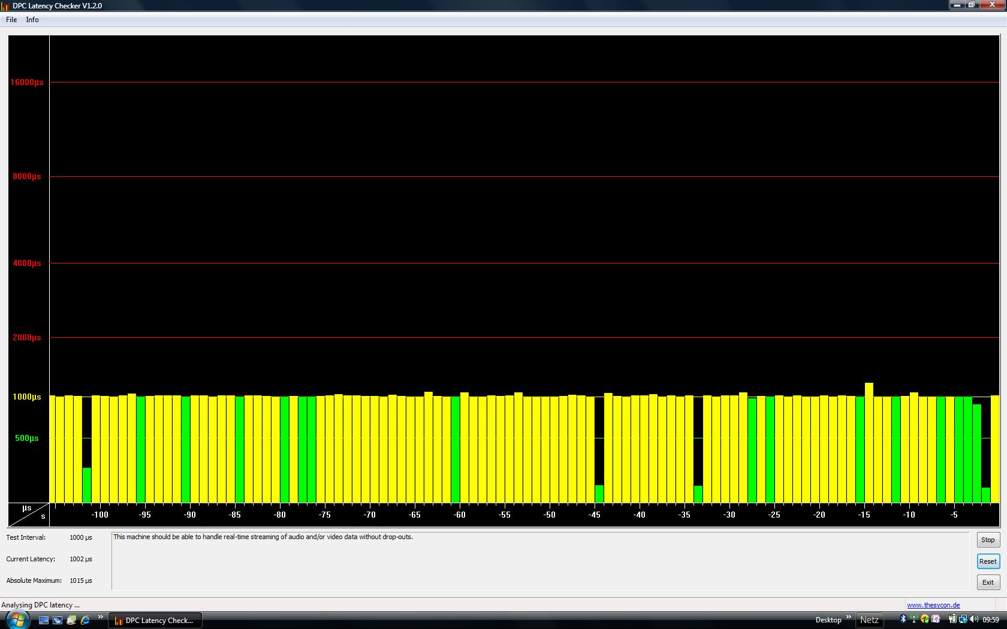
Task: Click the Absolute Maximum label
Action: (34, 580)
